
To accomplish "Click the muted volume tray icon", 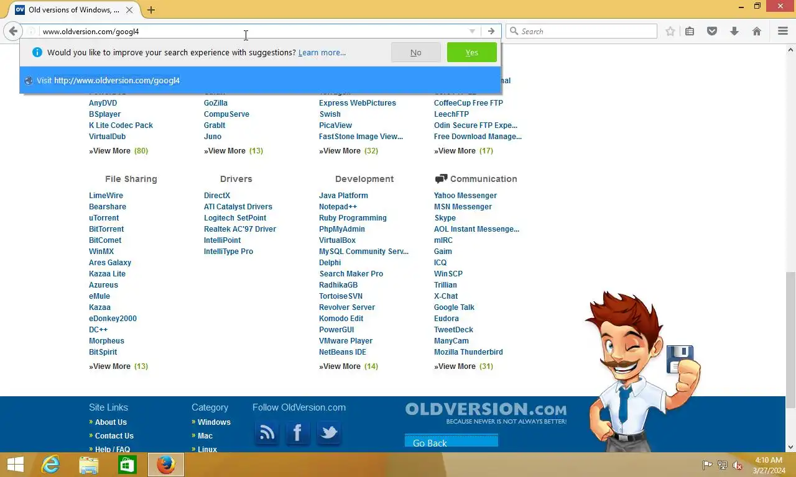I will point(738,465).
